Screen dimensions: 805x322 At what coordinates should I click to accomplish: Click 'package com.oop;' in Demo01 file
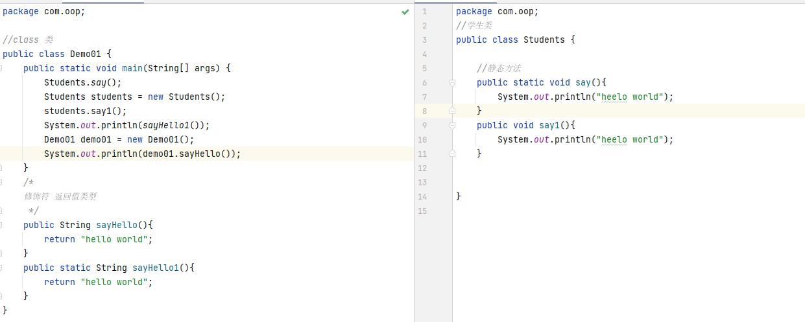click(44, 11)
